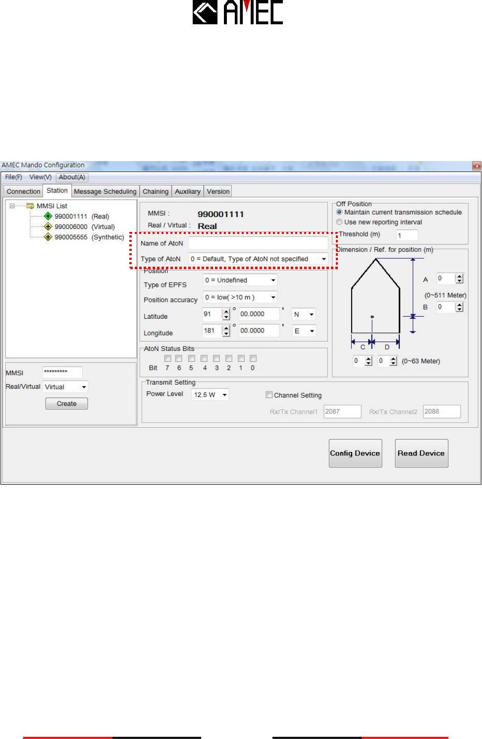482x739 pixels.
Task: Open the Type of EPFS dropdown
Action: click(x=240, y=280)
